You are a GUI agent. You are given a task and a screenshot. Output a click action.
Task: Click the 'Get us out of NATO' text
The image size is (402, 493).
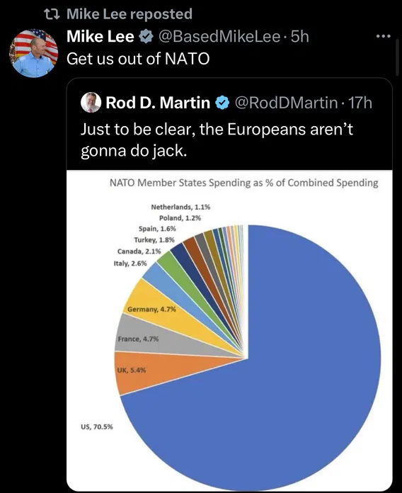point(138,59)
